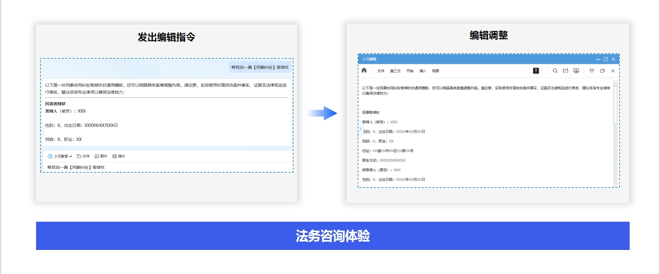Viewport: 660px width, 274px height.
Task: Click 性别：X，出生日期 line in chat reply
Action: 82,125
